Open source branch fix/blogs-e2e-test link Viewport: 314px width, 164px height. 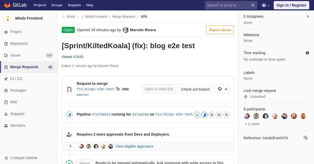pyautogui.click(x=96, y=89)
